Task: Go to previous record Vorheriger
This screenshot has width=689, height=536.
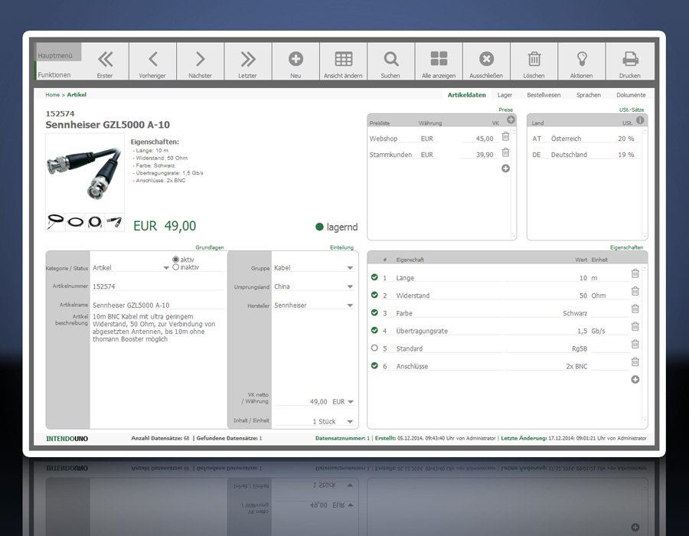Action: coord(152,61)
